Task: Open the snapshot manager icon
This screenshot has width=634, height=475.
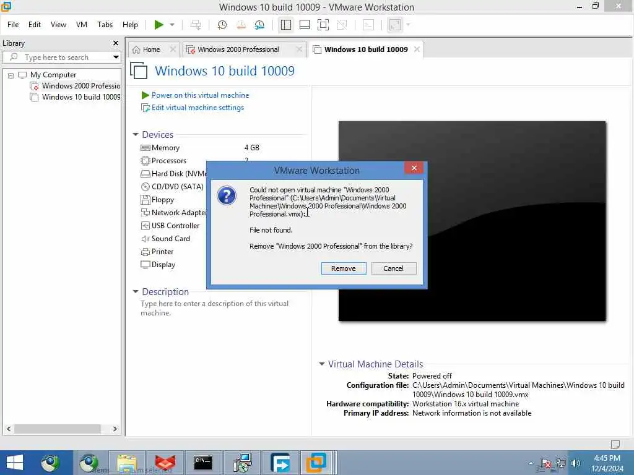Action: [259, 25]
